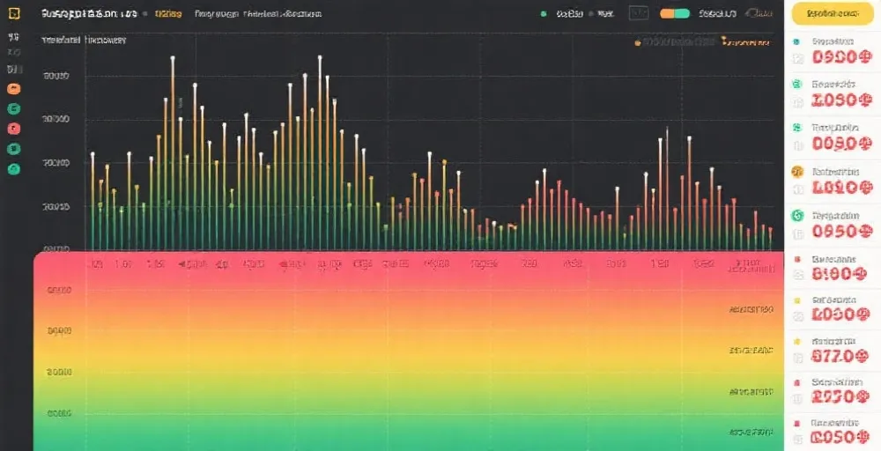Viewport: 881px width, 451px height.
Task: Click the yellow star icon in right panel list
Action: [797, 342]
